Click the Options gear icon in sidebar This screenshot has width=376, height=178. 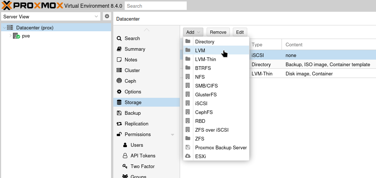click(x=119, y=92)
